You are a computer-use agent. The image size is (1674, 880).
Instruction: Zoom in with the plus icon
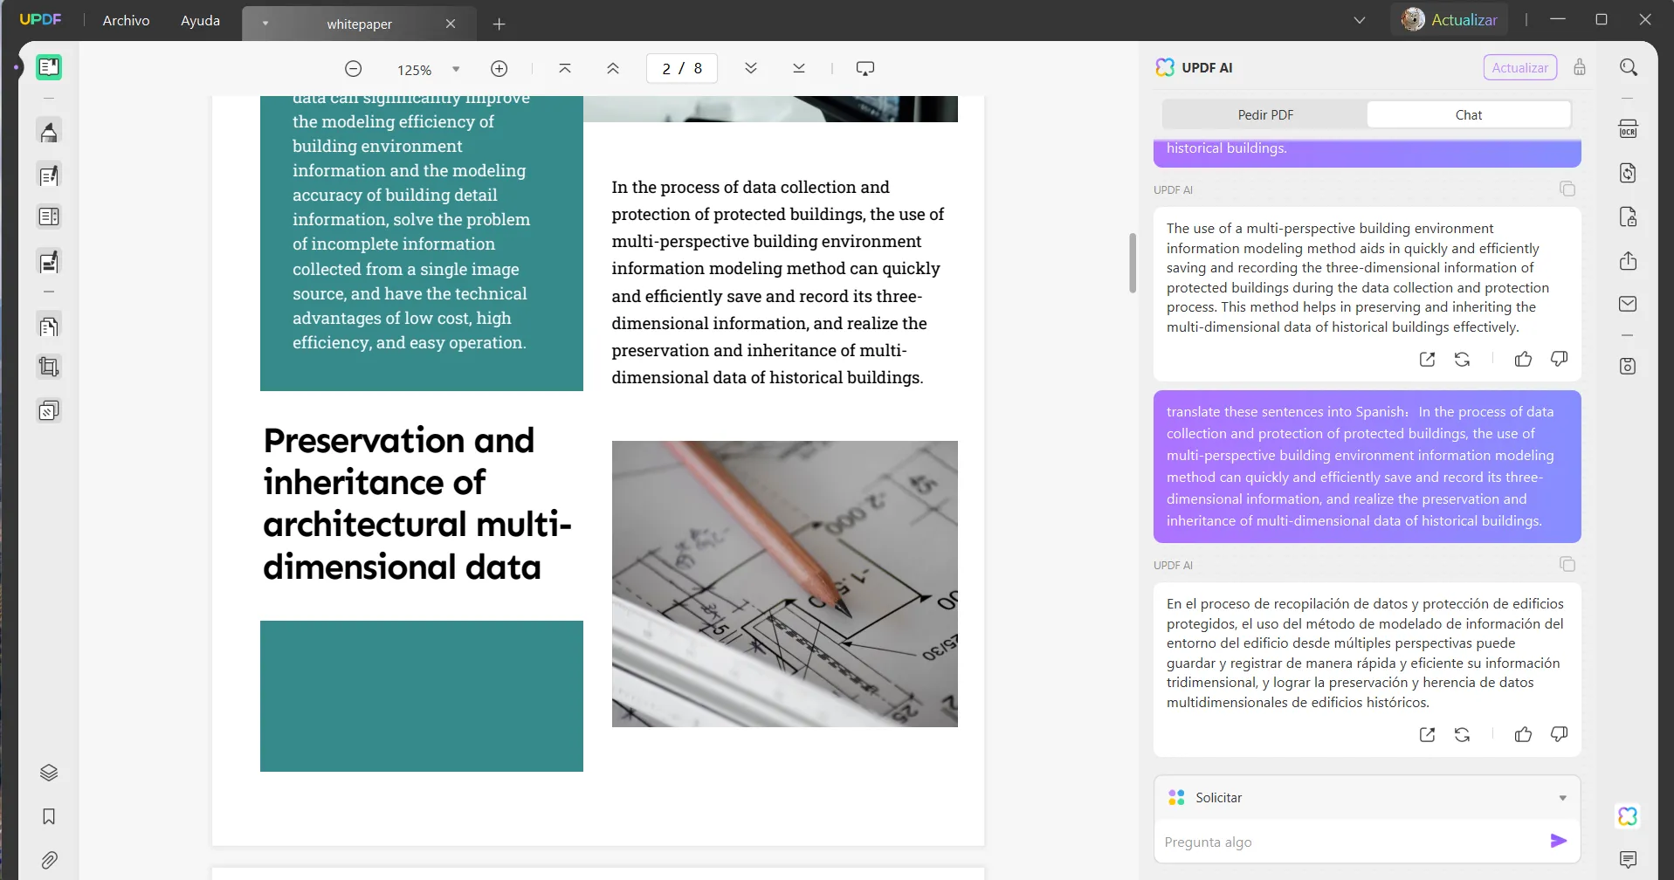[499, 68]
